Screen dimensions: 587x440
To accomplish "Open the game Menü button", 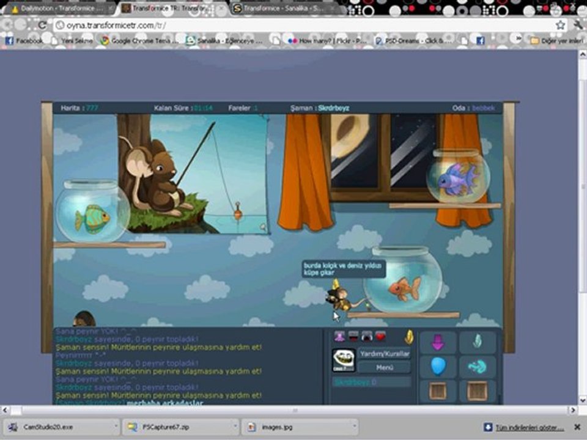I will point(385,367).
